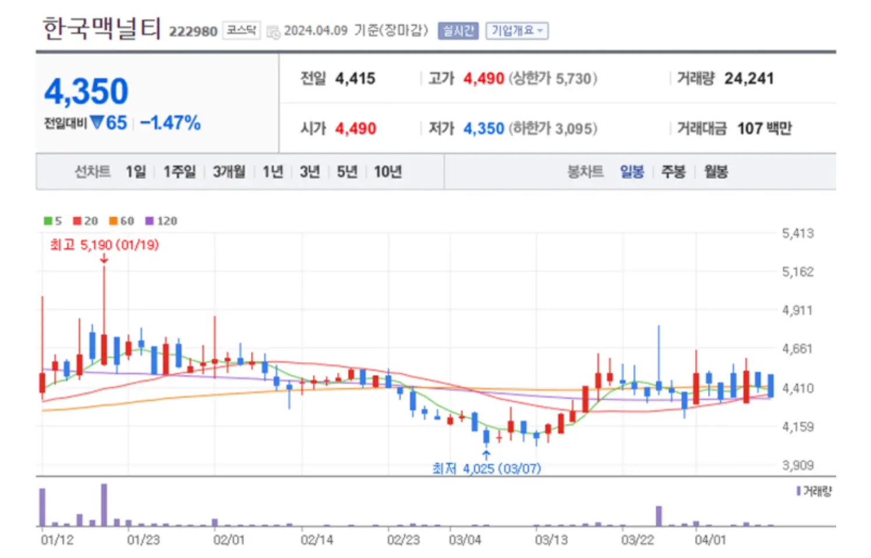Image resolution: width=871 pixels, height=558 pixels.
Task: Click orange 60-day moving average swatch
Action: tap(113, 221)
